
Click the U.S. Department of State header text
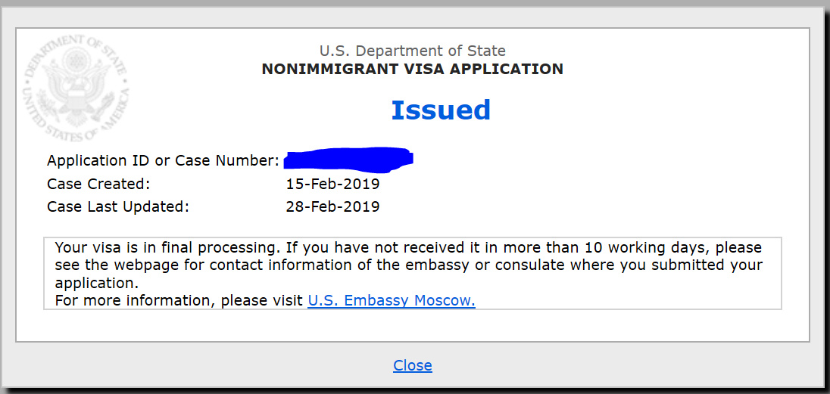(413, 51)
